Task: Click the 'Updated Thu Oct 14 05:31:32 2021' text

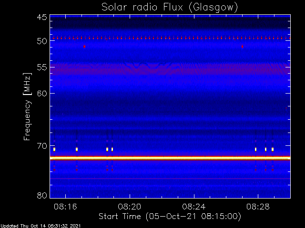Action: pyautogui.click(x=40, y=226)
